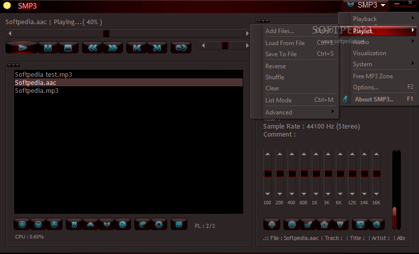This screenshot has height=254, width=419.
Task: Move the selected item down with chevron-down icon
Action: [x=107, y=224]
